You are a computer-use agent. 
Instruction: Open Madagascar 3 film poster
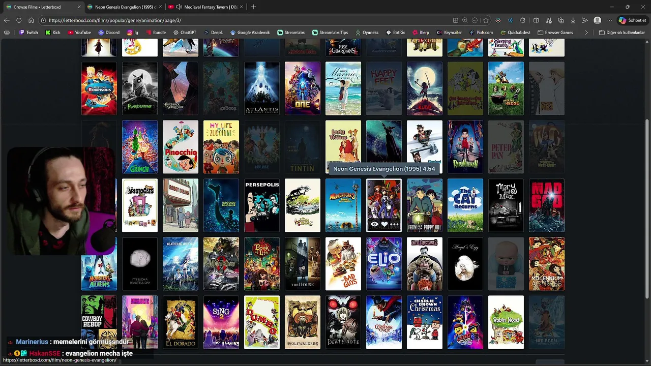pyautogui.click(x=343, y=205)
